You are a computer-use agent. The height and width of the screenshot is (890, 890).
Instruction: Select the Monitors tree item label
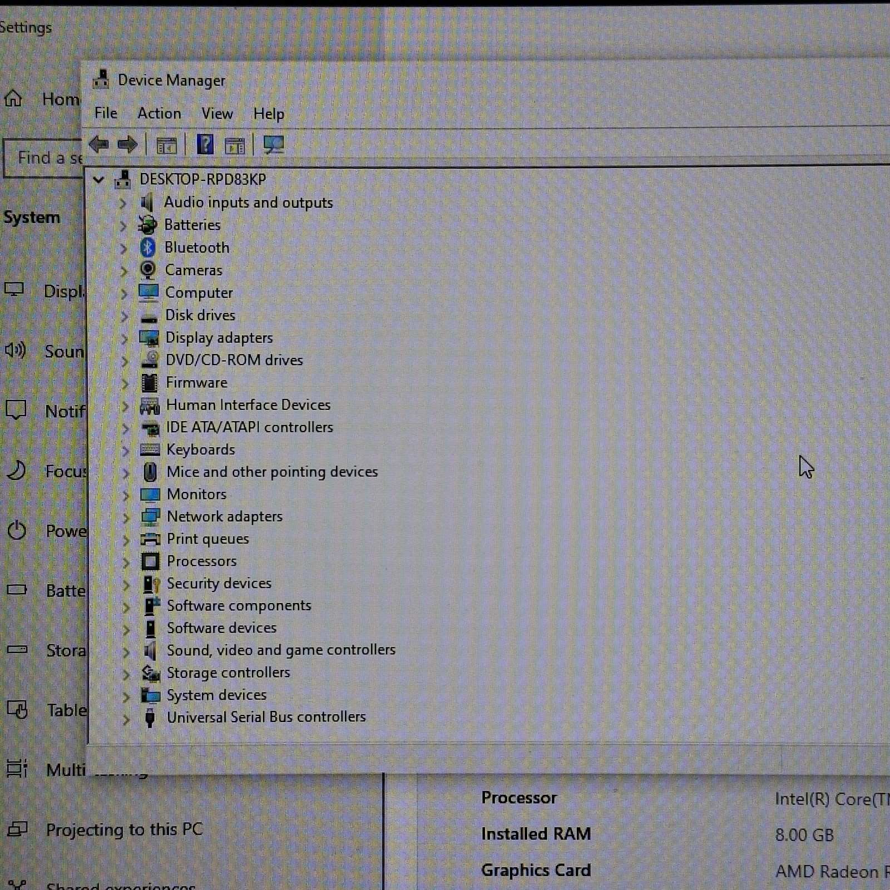(196, 494)
